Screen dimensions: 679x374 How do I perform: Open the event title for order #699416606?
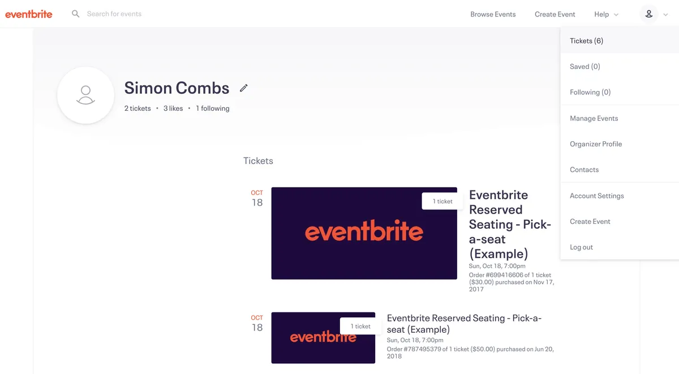pyautogui.click(x=510, y=224)
